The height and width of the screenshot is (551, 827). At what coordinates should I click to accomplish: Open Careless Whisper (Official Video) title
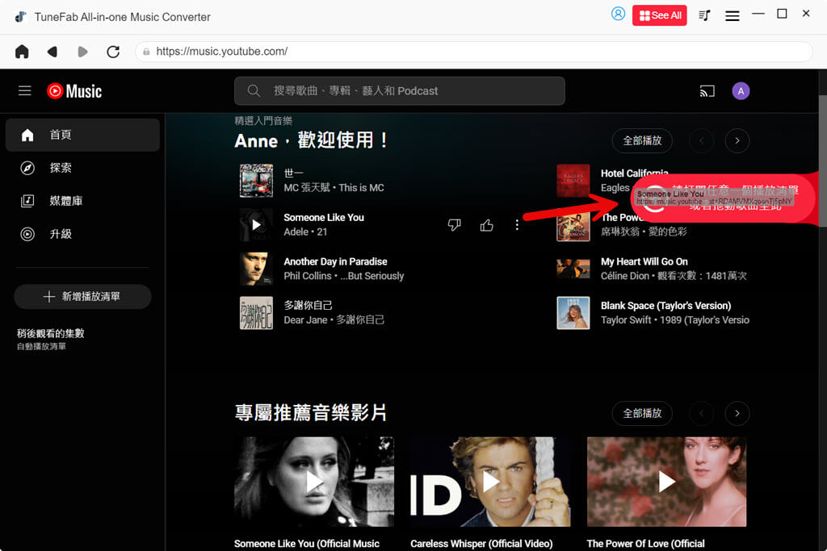481,544
